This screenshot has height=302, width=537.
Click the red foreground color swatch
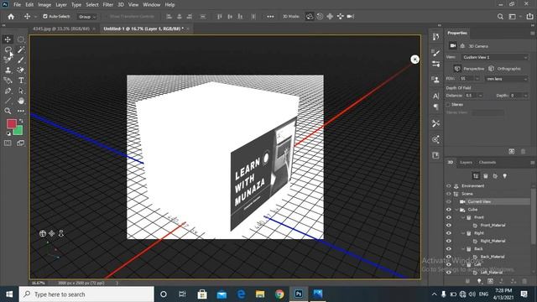click(11, 123)
